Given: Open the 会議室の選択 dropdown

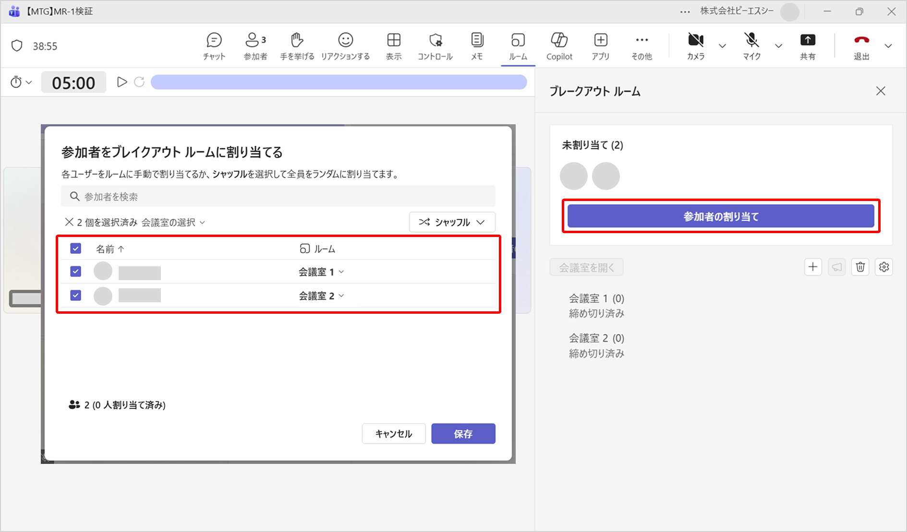Looking at the screenshot, I should (173, 222).
